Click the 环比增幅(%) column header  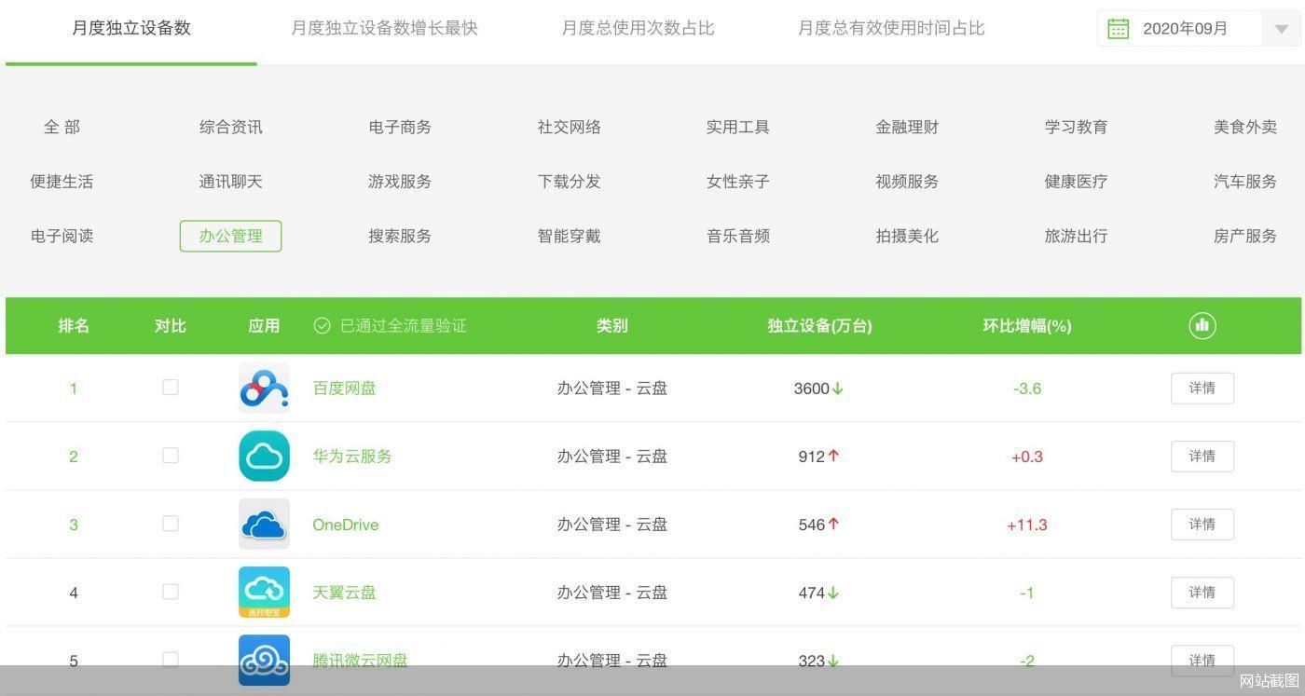pyautogui.click(x=1027, y=325)
